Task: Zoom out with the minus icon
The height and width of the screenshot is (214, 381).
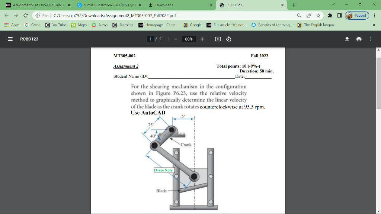Action: click(176, 39)
